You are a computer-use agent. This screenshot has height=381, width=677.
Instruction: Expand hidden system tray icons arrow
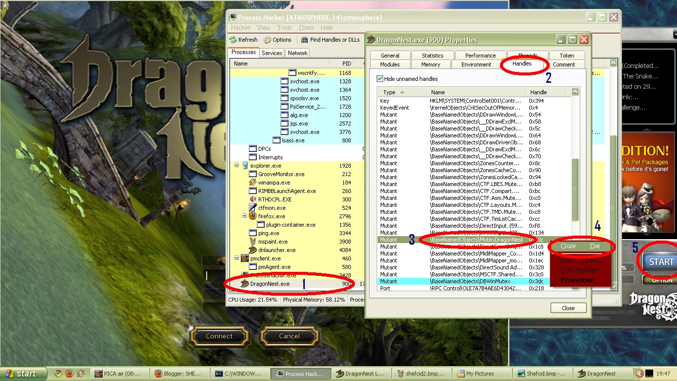pos(640,374)
